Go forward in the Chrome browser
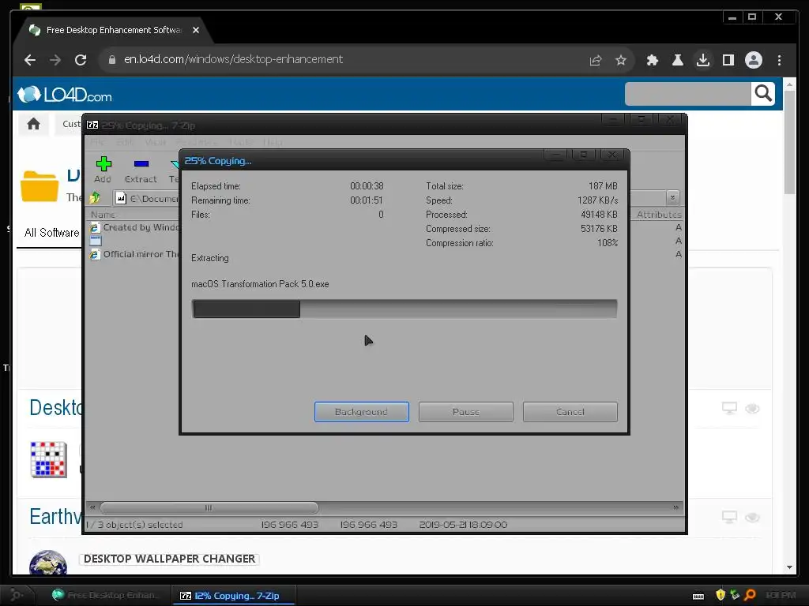 click(x=55, y=60)
